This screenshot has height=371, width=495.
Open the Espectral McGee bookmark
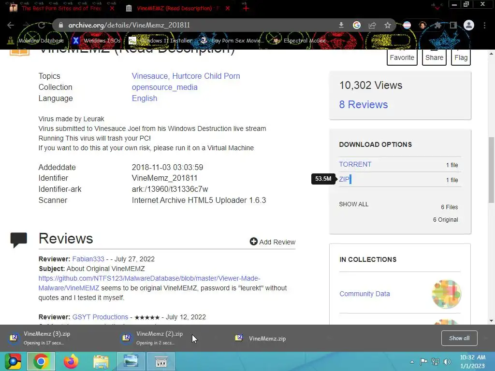click(x=299, y=41)
